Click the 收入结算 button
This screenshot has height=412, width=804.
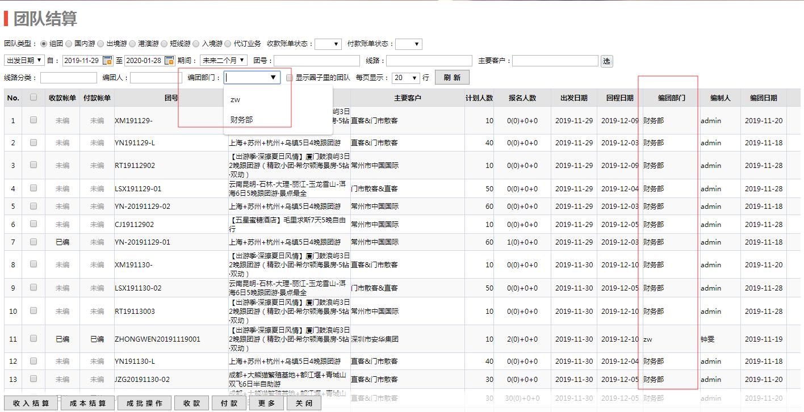click(x=31, y=403)
